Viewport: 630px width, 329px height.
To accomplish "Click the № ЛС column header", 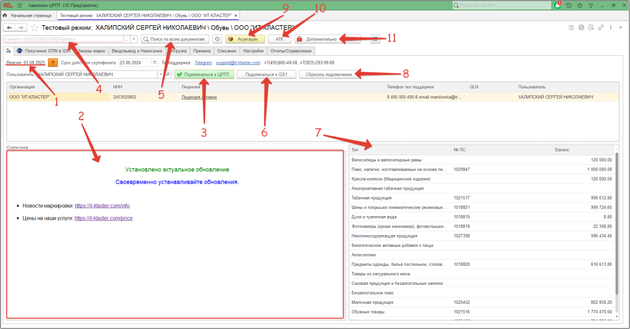I will tap(501, 150).
